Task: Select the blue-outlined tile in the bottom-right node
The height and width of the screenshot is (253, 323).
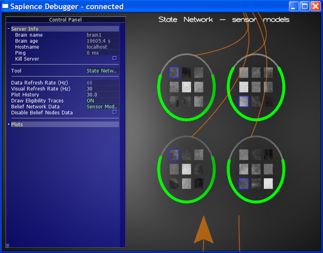Action: (243, 183)
